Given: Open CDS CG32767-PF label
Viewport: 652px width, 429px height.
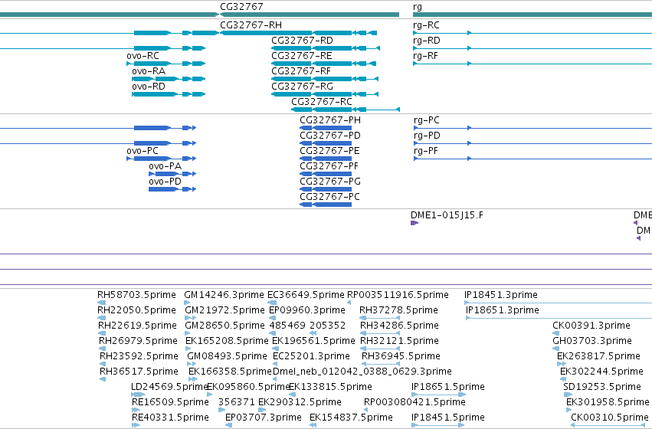Looking at the screenshot, I should pos(329,166).
